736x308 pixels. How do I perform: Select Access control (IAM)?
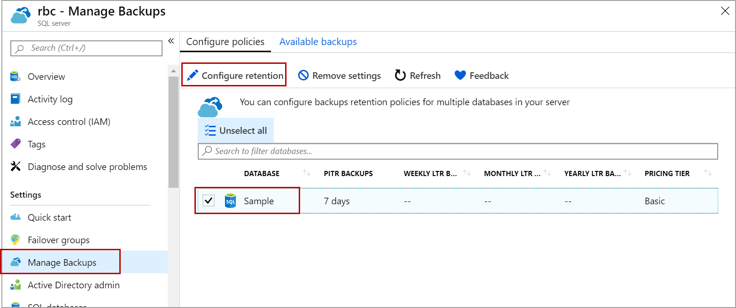click(70, 121)
